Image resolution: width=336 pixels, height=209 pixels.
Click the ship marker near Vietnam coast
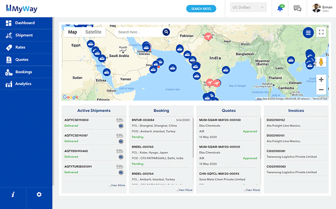pos(291,60)
